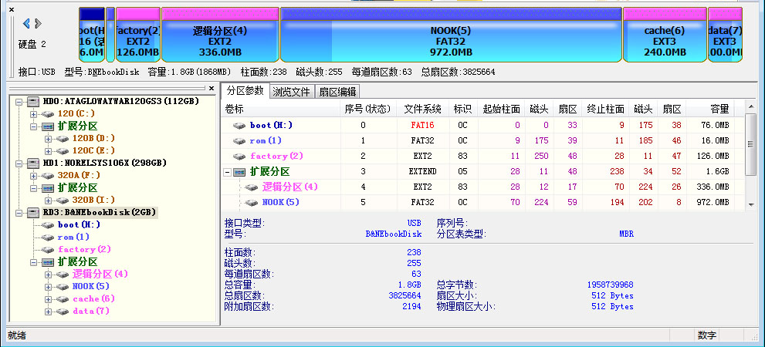Click the previous disk left arrow

26,24
